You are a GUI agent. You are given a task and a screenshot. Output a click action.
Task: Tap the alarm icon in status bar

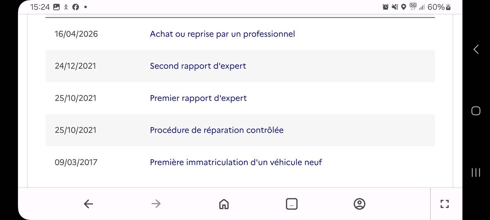point(385,7)
